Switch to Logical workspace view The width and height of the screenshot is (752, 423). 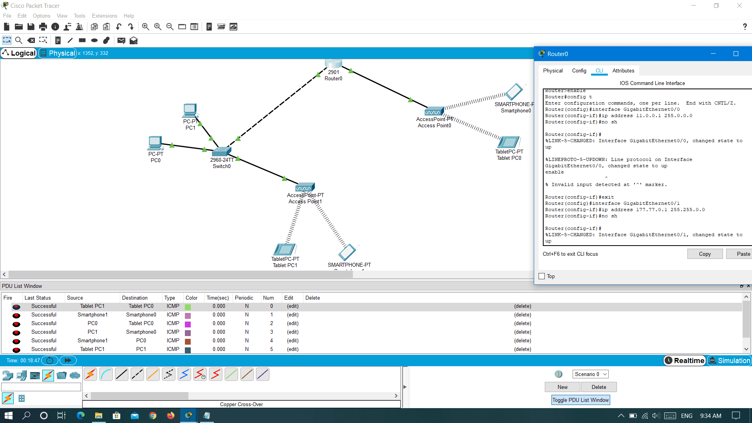(19, 53)
